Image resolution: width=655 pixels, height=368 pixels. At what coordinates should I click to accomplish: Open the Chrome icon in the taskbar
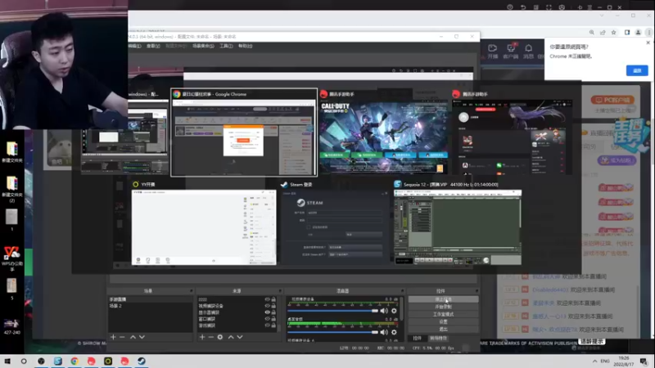coord(75,361)
